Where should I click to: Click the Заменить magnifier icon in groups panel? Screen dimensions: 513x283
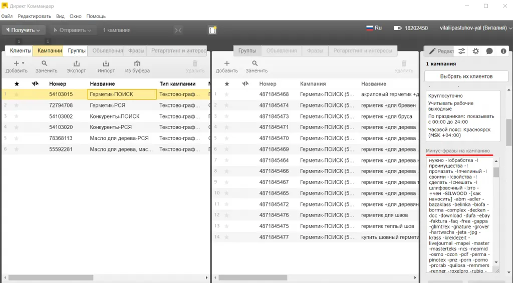(255, 63)
